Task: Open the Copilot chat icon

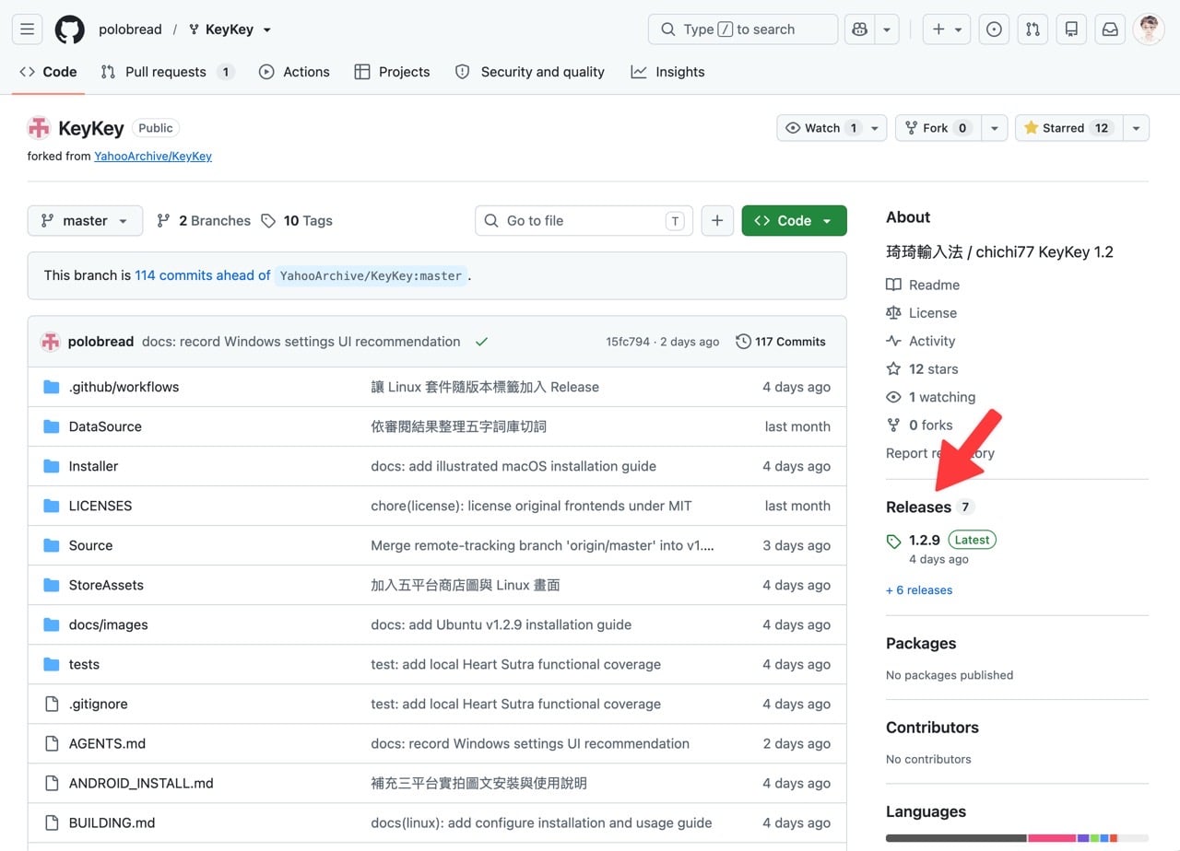Action: 860,29
